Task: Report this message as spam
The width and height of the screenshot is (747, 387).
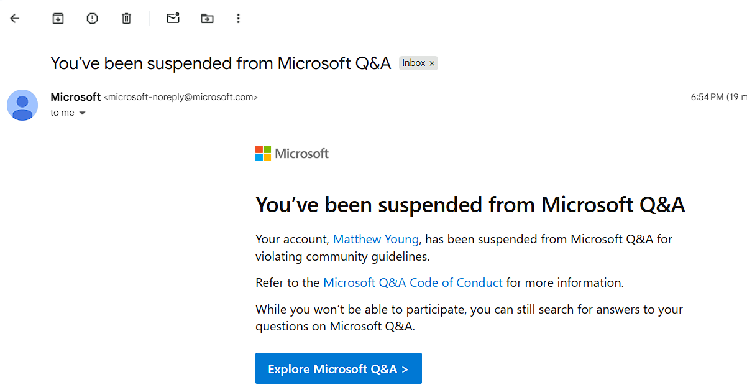Action: pos(92,19)
